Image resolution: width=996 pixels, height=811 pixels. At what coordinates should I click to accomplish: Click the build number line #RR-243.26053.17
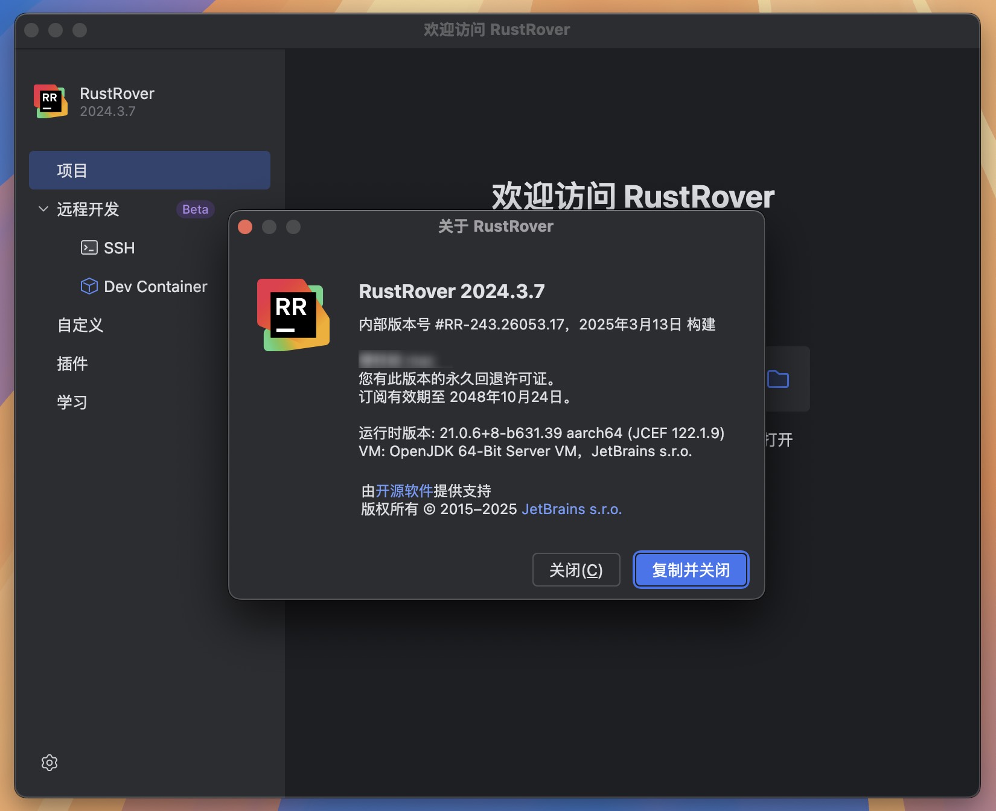pos(537,325)
